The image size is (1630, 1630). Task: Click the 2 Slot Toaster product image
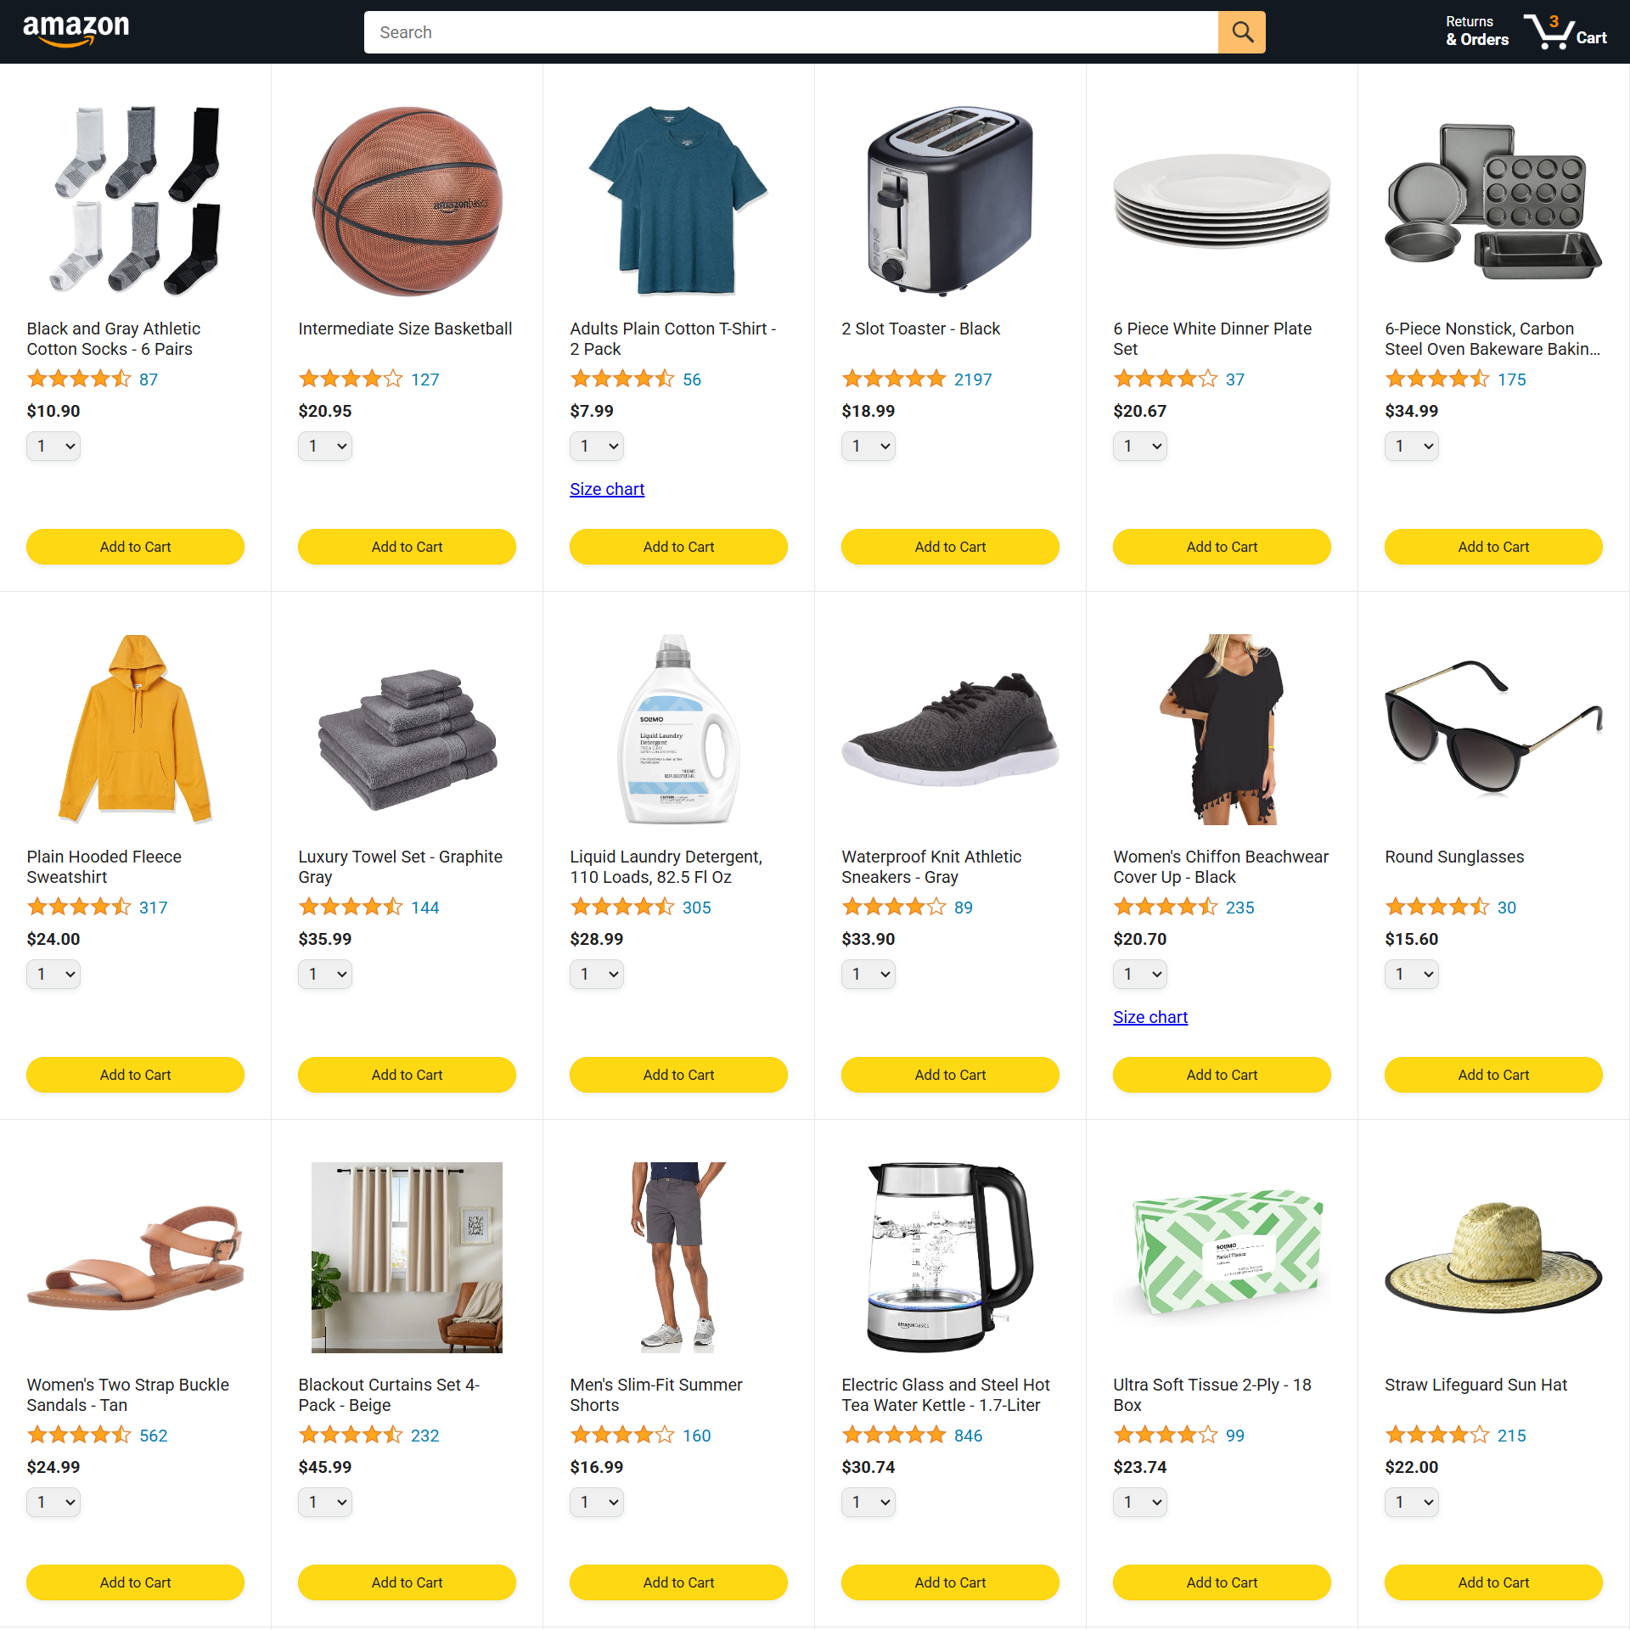(950, 201)
